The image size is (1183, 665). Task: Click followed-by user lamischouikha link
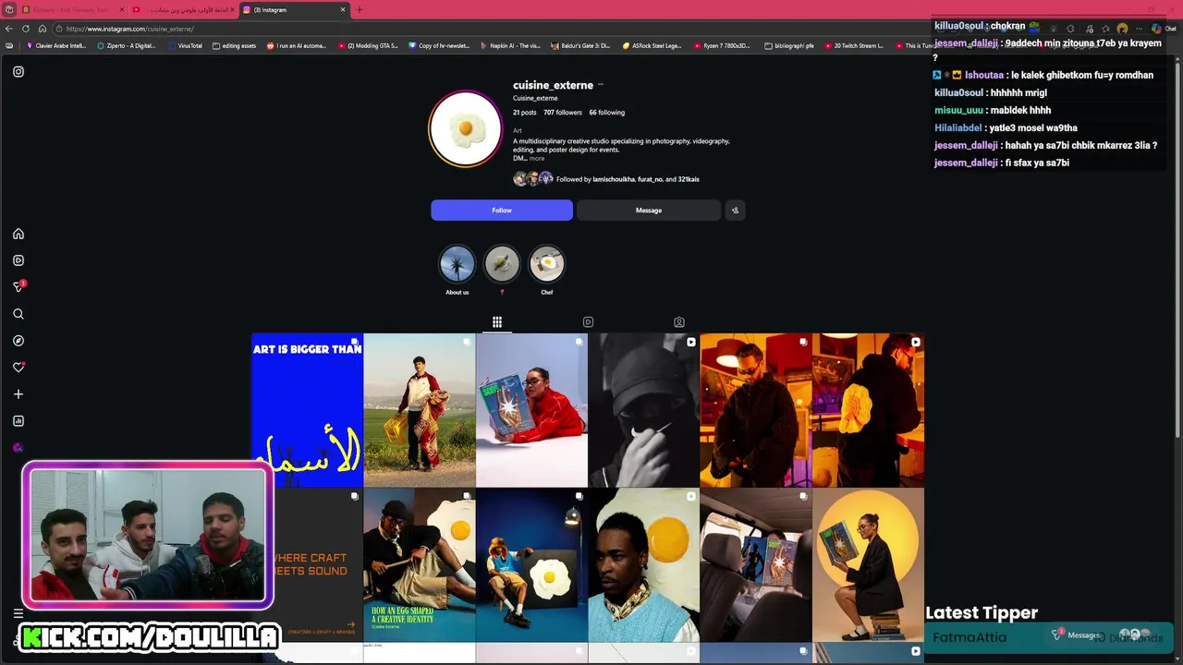[x=614, y=179]
